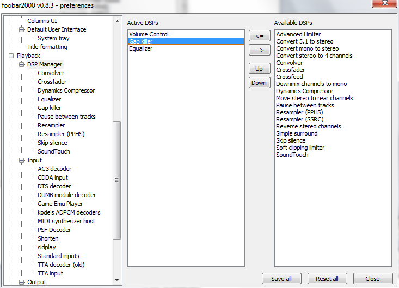This screenshot has width=399, height=288.
Task: Select DSP Manager tree item
Action: (x=45, y=64)
